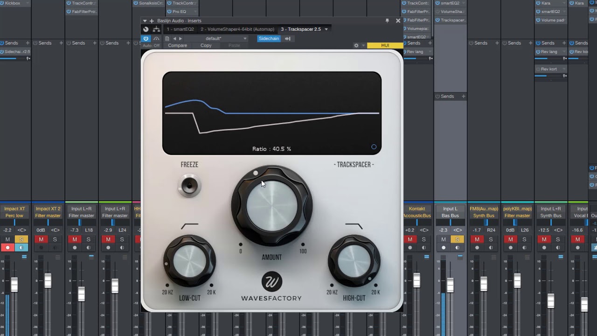Select the Trackspacer insert in the mixer channel

(x=450, y=20)
